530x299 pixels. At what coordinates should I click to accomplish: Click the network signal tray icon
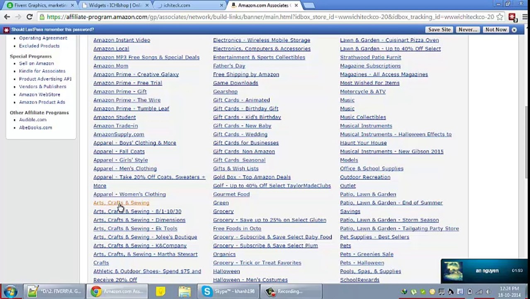click(x=479, y=292)
